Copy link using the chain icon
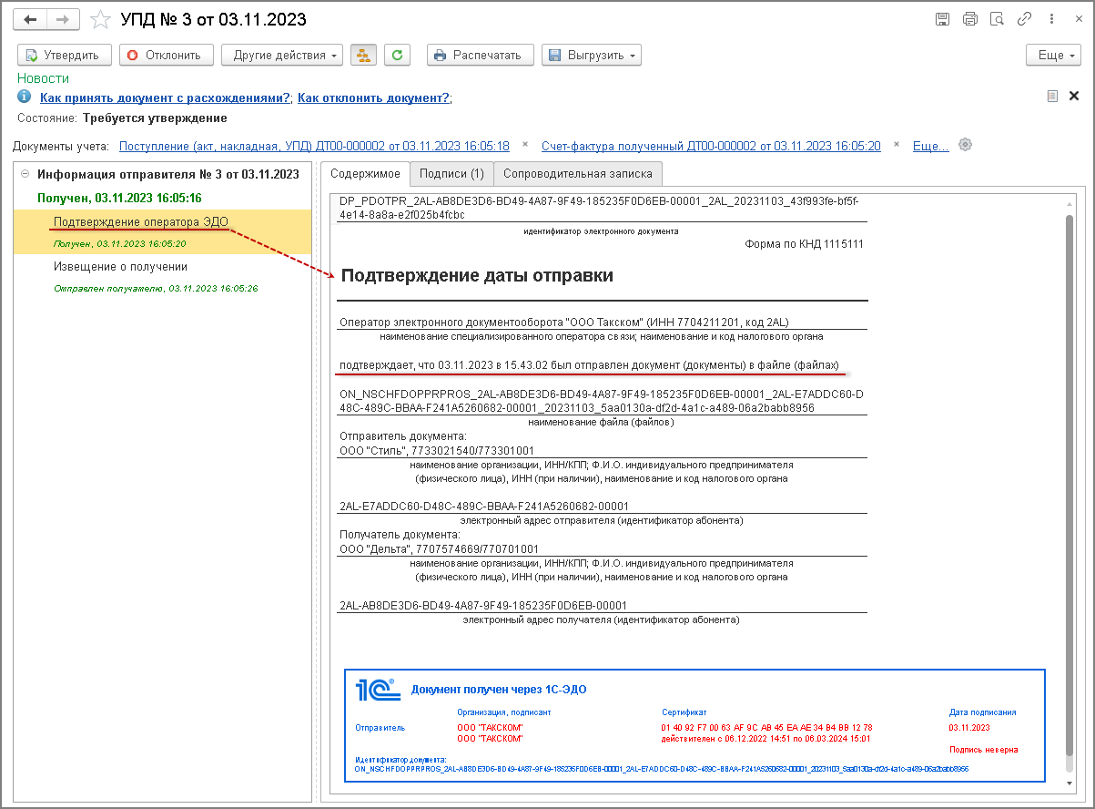1095x809 pixels. pos(1025,19)
